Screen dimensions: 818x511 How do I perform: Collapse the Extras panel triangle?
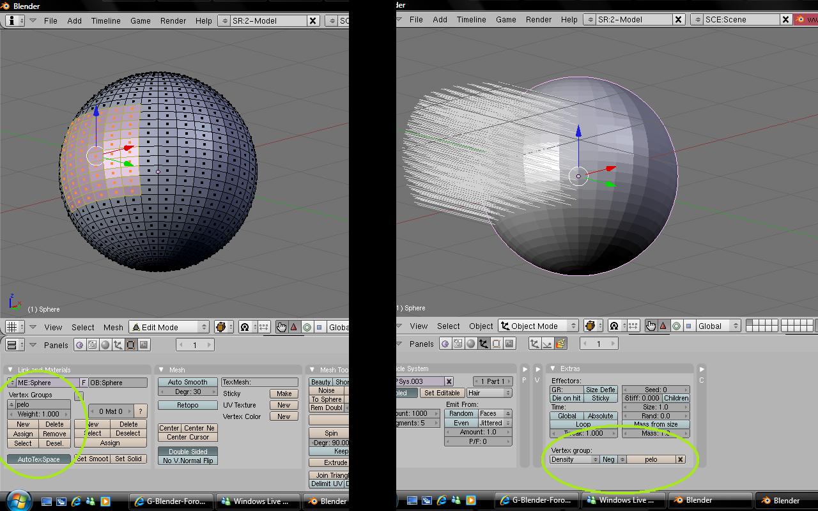(x=553, y=369)
